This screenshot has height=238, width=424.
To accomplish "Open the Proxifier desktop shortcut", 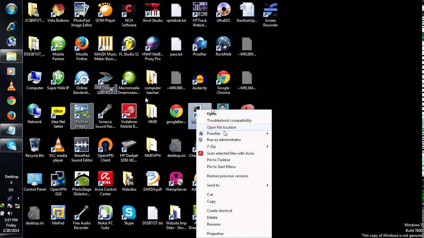I will point(200,46).
